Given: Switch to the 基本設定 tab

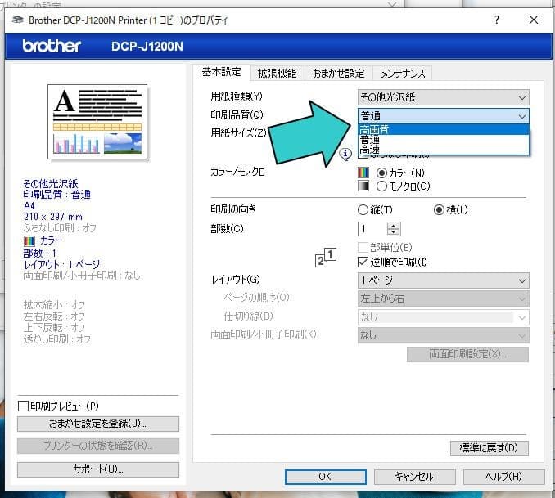Looking at the screenshot, I should [222, 73].
